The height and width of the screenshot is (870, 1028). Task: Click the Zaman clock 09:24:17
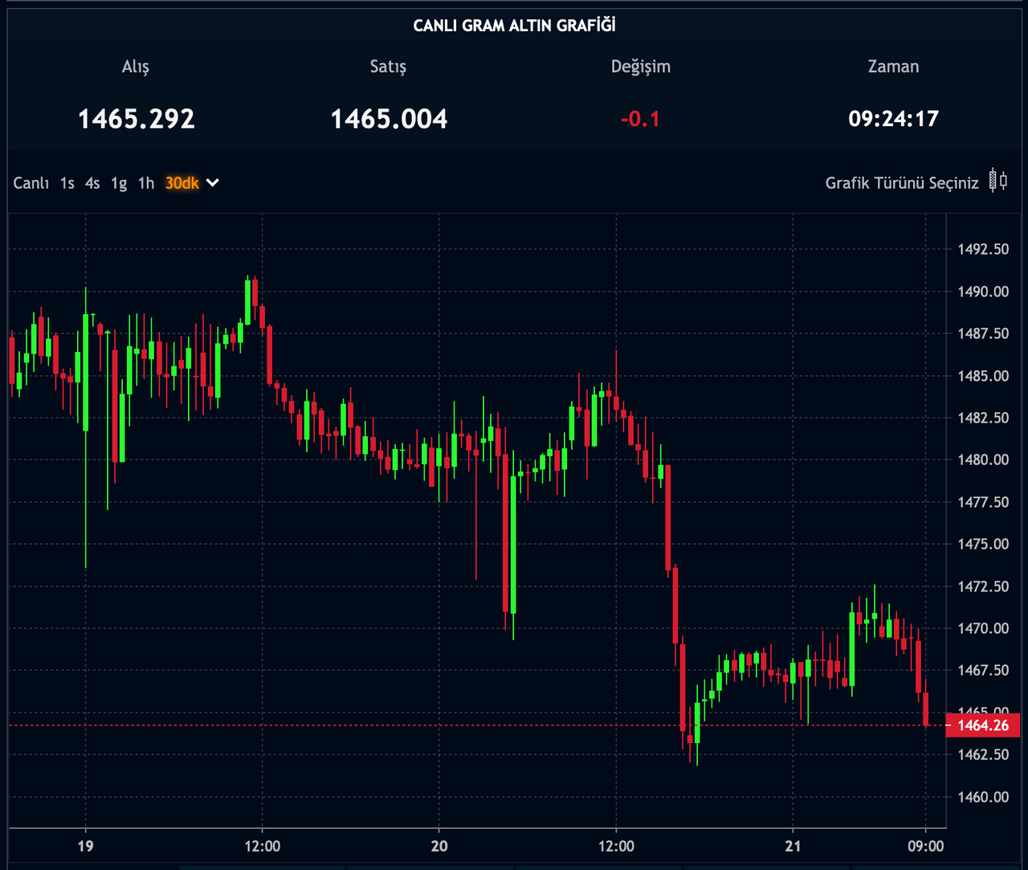(893, 119)
